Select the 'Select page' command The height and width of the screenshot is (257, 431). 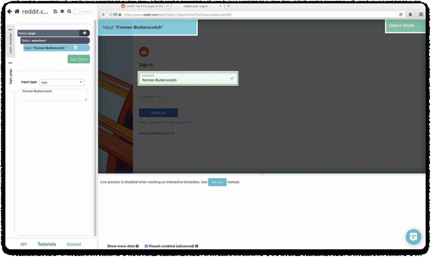pos(48,33)
